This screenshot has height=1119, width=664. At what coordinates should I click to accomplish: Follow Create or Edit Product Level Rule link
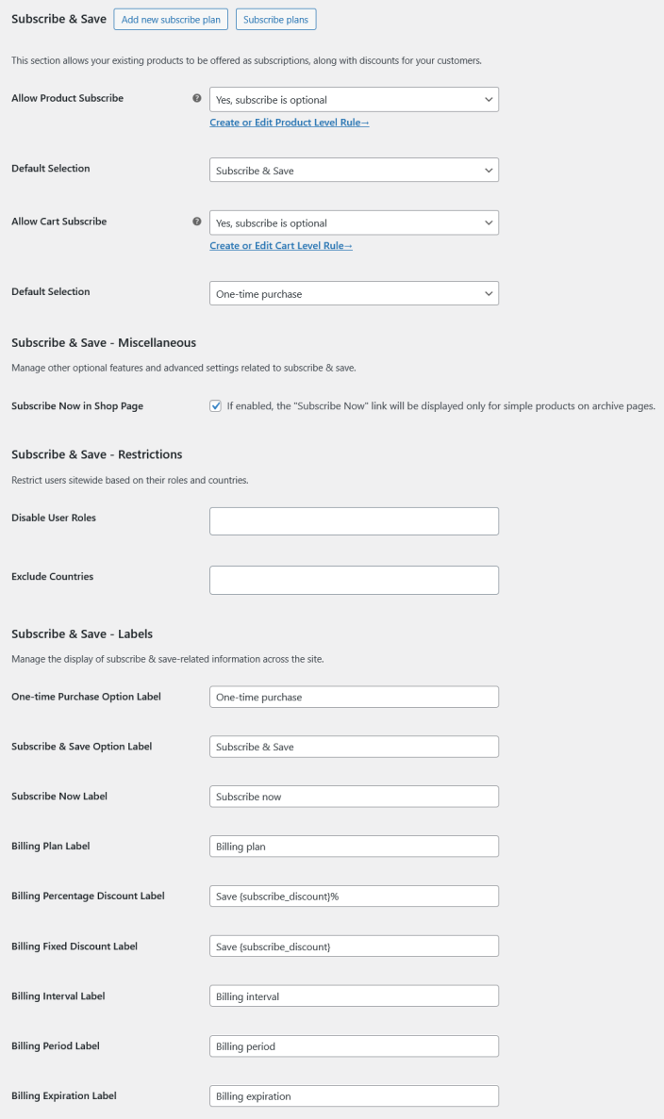coord(289,123)
